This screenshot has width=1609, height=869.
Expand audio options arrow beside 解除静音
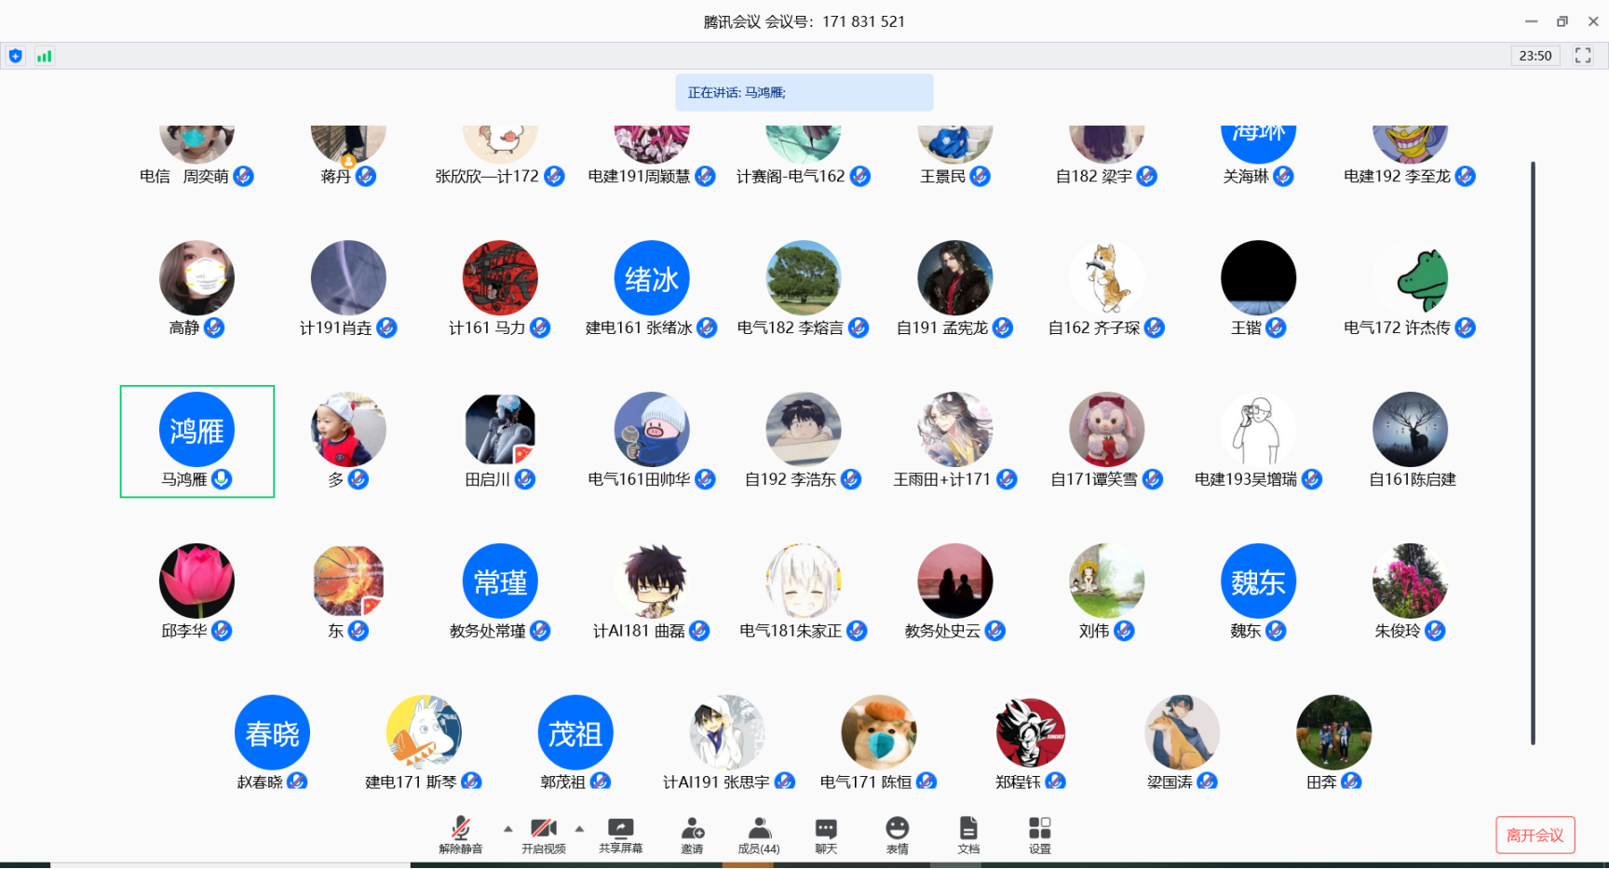(x=508, y=828)
